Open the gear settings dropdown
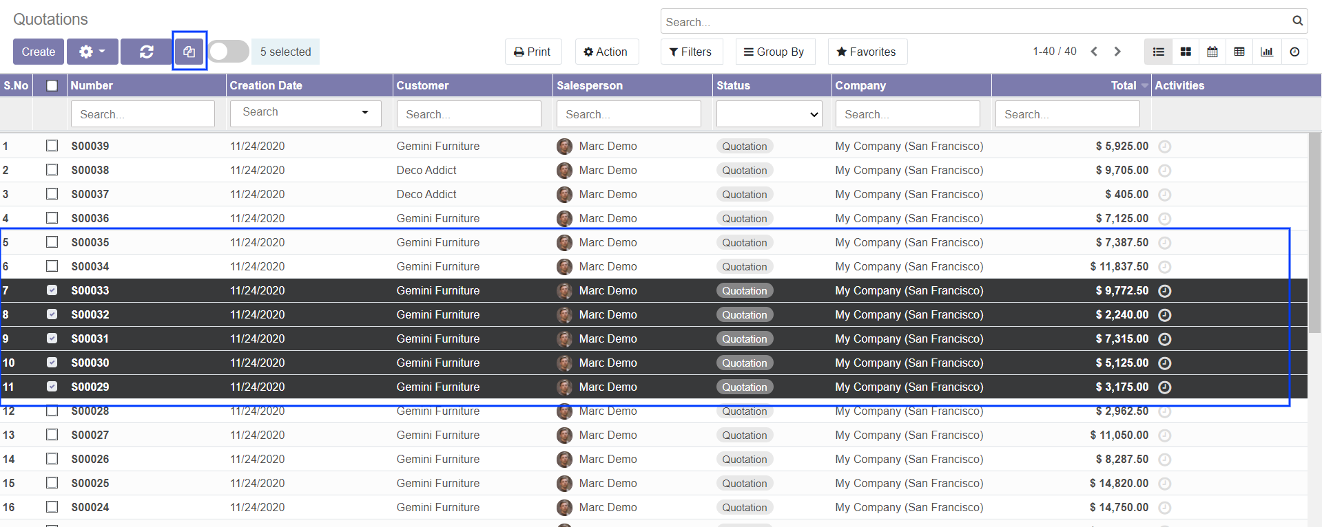The height and width of the screenshot is (527, 1322). pos(92,52)
